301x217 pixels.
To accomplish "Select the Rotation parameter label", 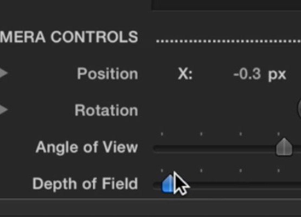I will point(106,110).
